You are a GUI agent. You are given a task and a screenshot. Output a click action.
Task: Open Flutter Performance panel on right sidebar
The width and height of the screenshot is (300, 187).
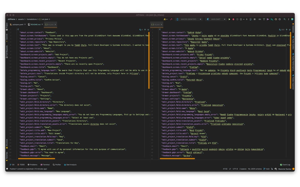(293, 62)
